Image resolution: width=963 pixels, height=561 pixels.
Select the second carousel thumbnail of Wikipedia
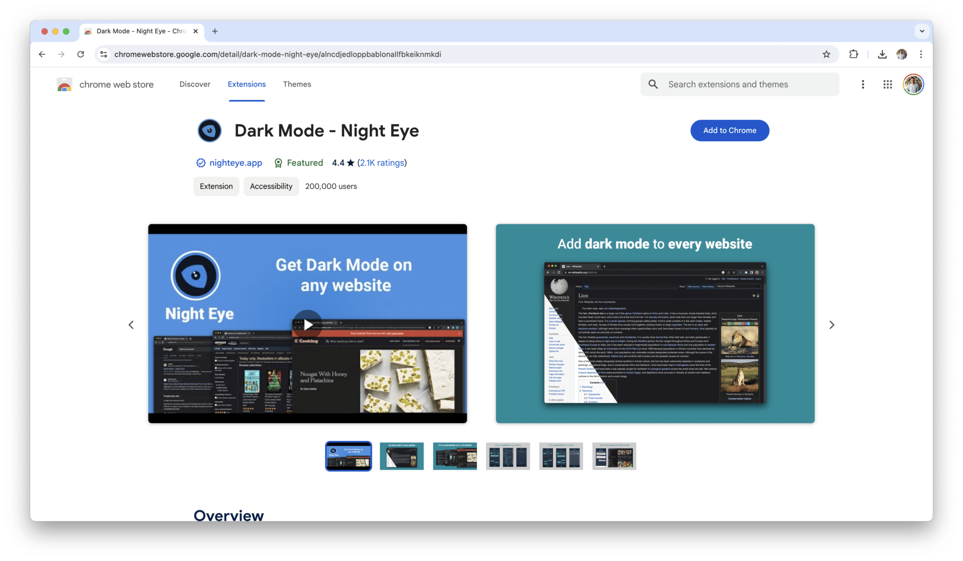click(402, 456)
